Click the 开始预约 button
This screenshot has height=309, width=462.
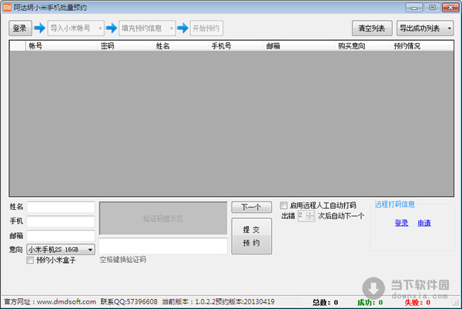206,28
